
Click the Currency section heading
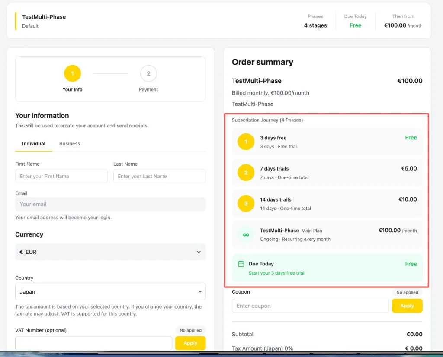coord(29,234)
